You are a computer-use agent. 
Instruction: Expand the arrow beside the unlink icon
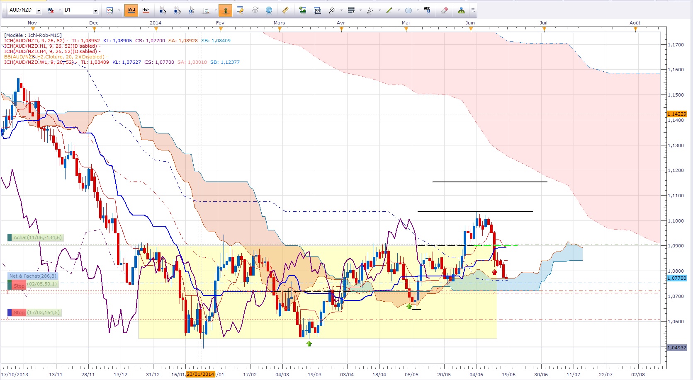(x=60, y=10)
